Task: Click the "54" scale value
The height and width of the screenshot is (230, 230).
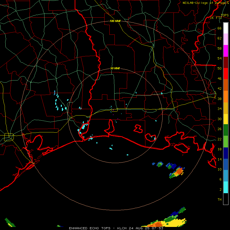Action: click(220, 58)
